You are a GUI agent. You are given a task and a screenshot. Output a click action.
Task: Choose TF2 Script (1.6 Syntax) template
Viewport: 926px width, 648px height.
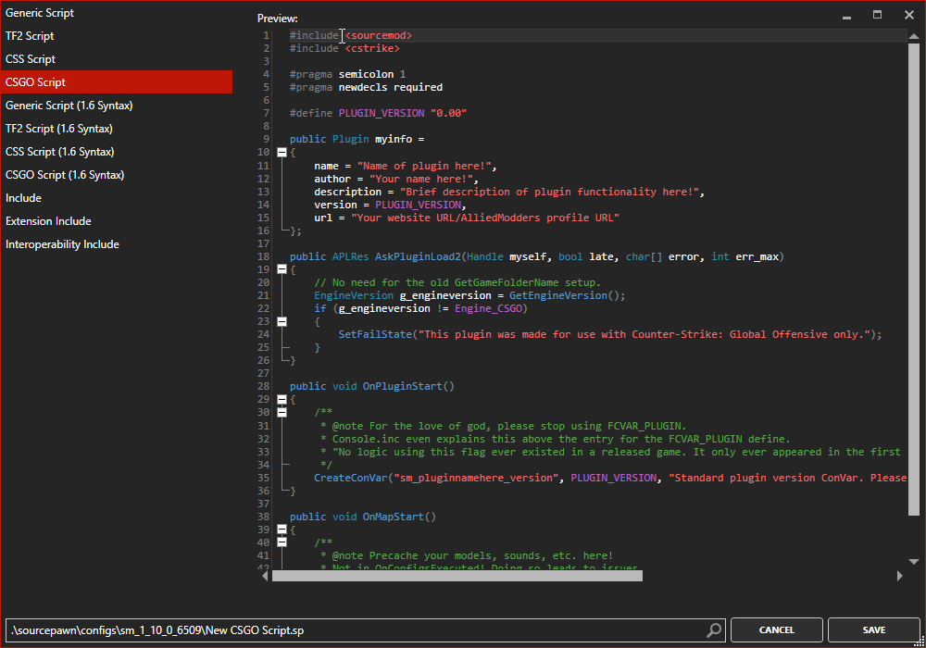tap(117, 128)
